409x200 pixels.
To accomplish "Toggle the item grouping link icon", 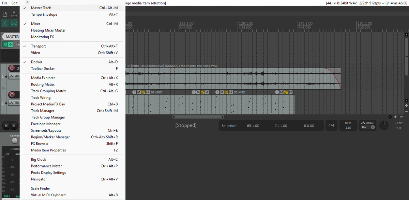I will coord(14,23).
